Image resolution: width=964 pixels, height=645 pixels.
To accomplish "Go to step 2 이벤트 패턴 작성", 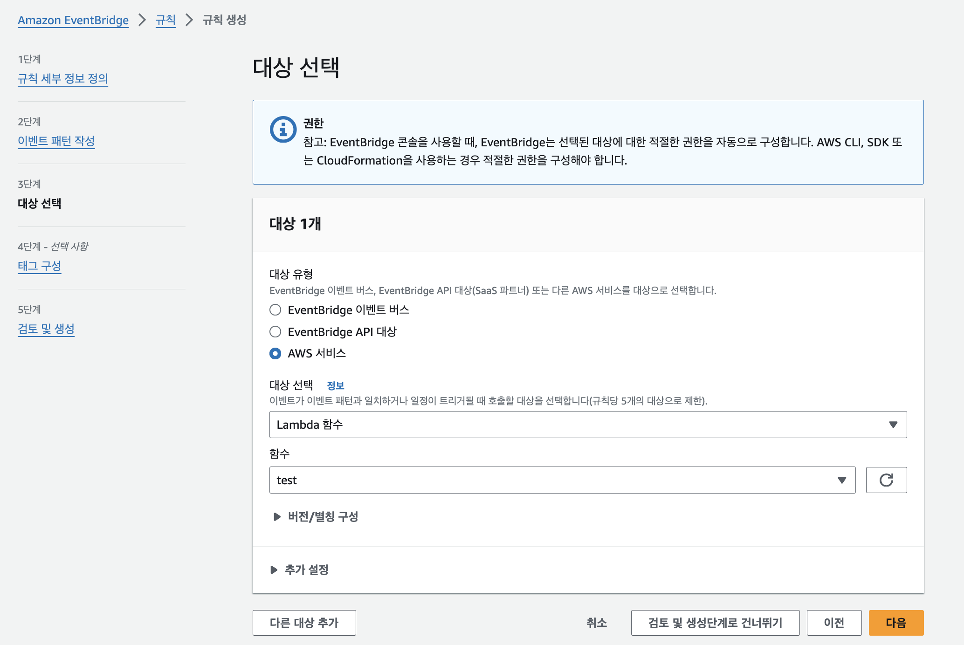I will (x=56, y=141).
